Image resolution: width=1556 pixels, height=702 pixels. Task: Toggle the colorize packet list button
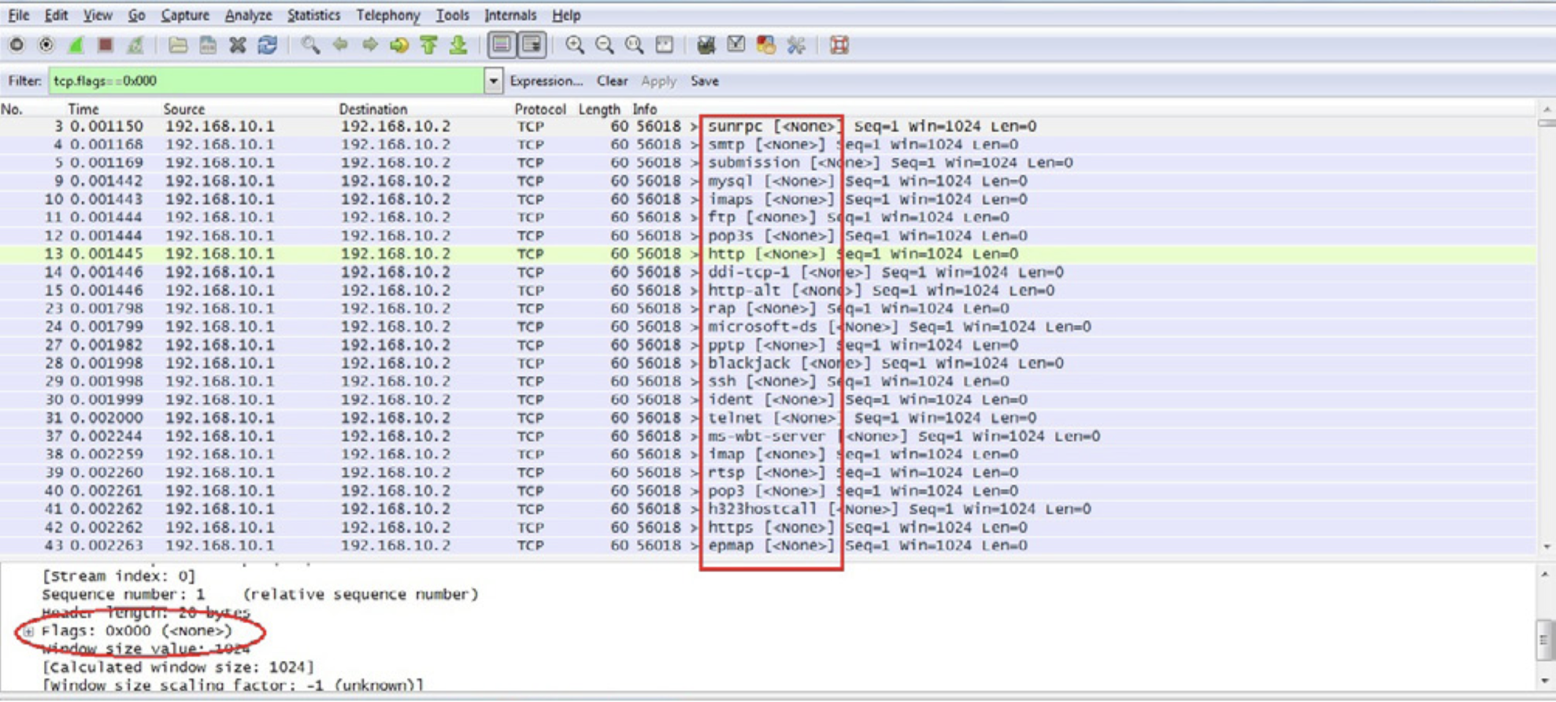[502, 45]
